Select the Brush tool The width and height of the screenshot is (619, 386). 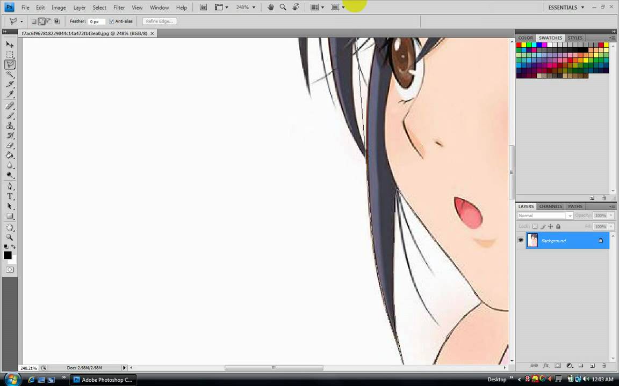point(10,116)
